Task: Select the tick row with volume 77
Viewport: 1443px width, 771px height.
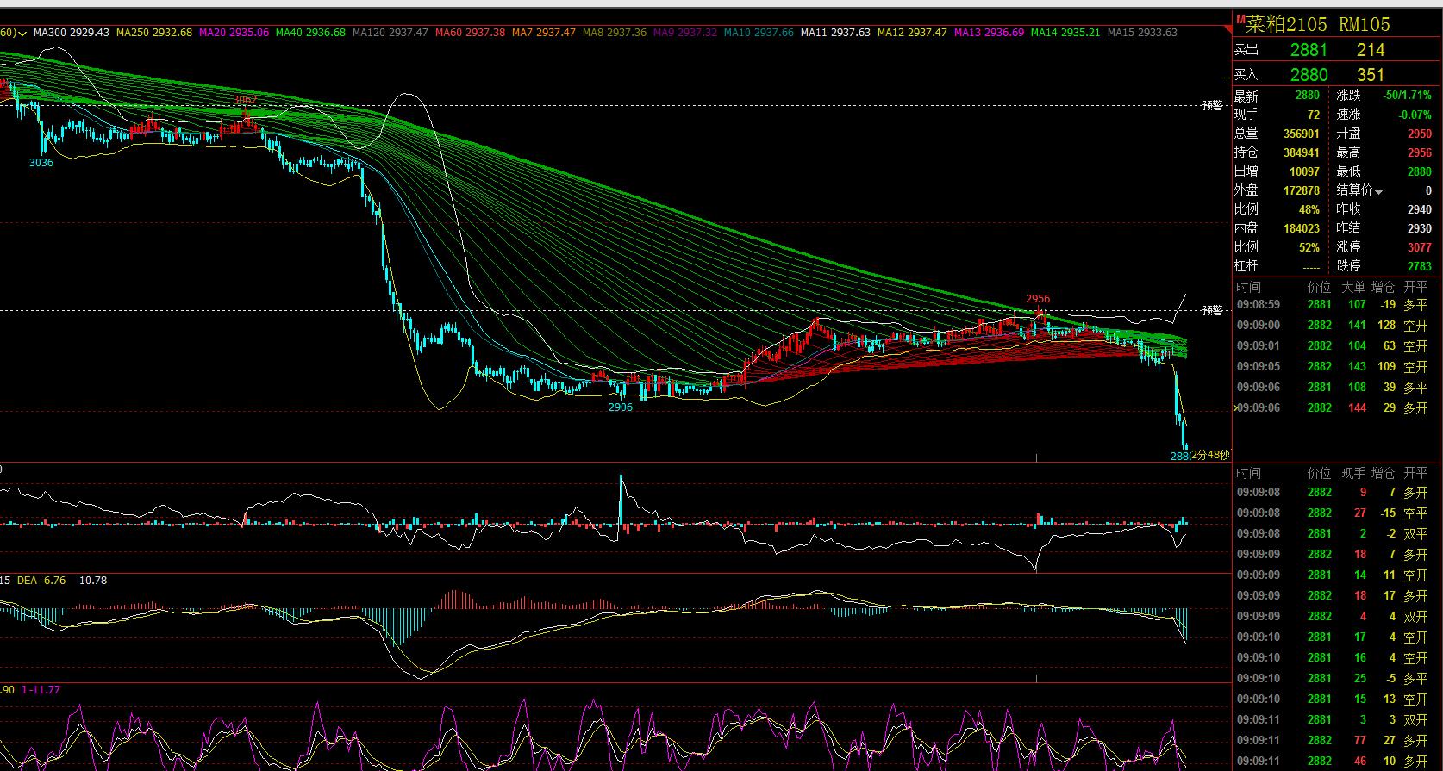Action: tap(1334, 741)
